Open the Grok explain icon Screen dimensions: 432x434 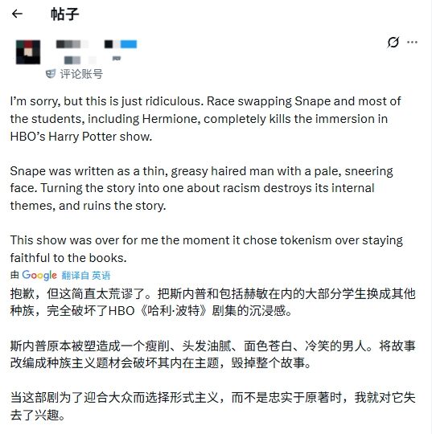point(393,43)
